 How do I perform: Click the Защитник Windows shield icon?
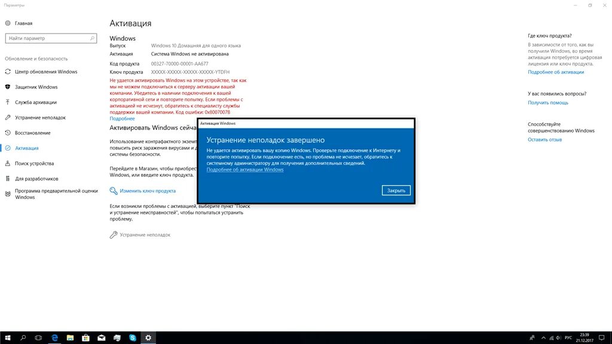tap(8, 87)
